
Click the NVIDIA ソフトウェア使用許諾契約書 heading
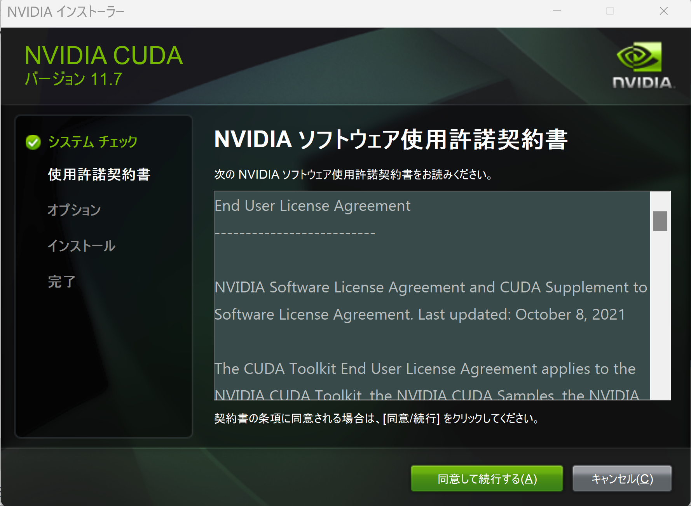tap(391, 139)
